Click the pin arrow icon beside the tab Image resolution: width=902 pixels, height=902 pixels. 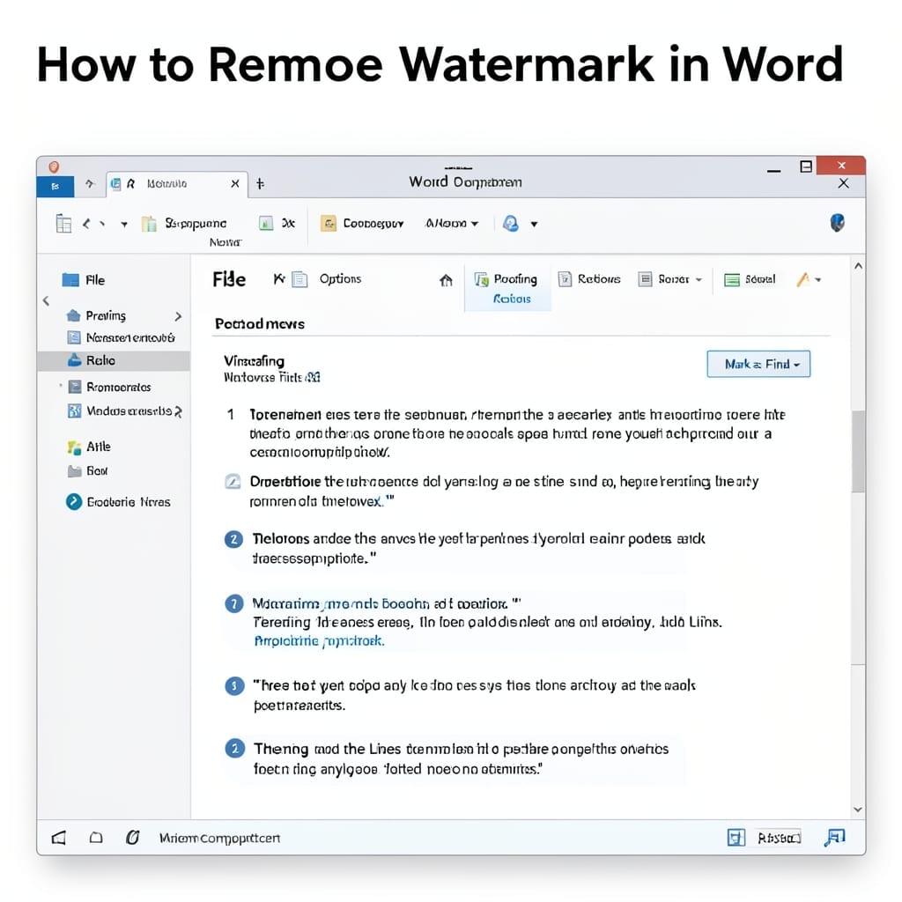(90, 184)
